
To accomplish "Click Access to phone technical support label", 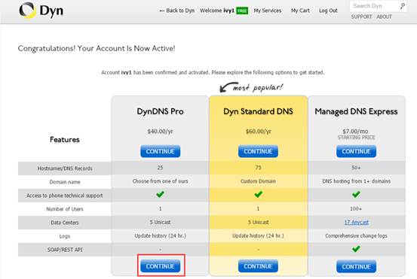I will pyautogui.click(x=65, y=196).
